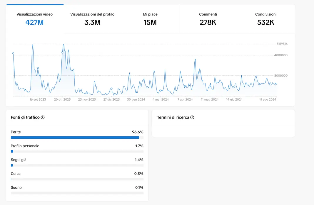Click the '11 ago 2024' axis date

[x=268, y=99]
